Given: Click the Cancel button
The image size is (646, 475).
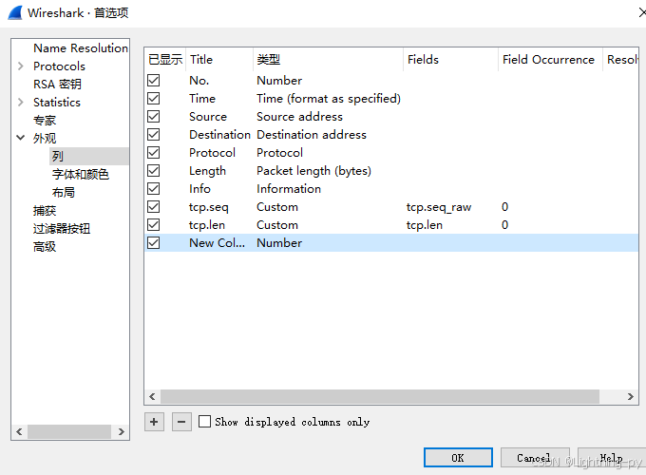Looking at the screenshot, I should point(535,458).
